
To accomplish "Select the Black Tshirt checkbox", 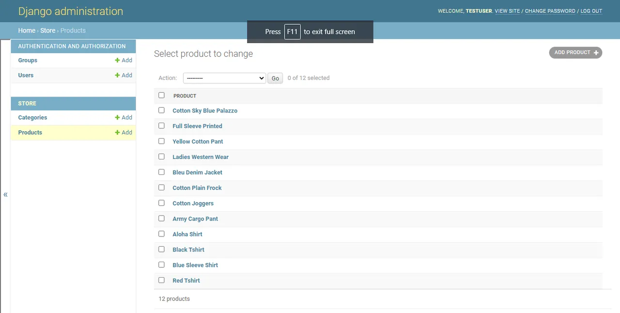I will (x=161, y=250).
